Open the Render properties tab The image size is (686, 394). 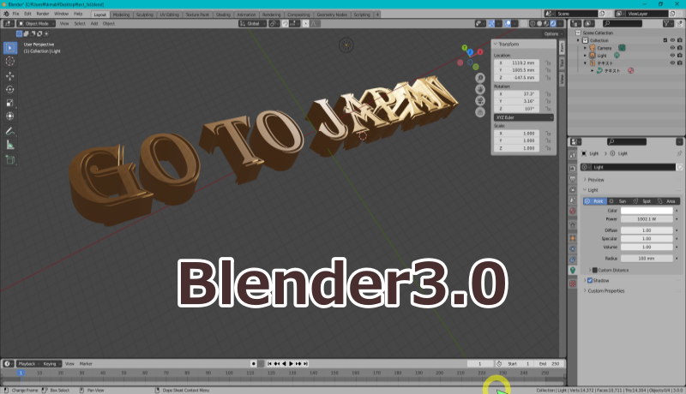[573, 168]
